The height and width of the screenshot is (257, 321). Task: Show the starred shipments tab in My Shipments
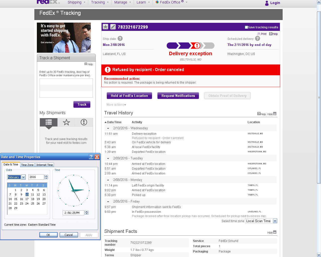[66, 122]
